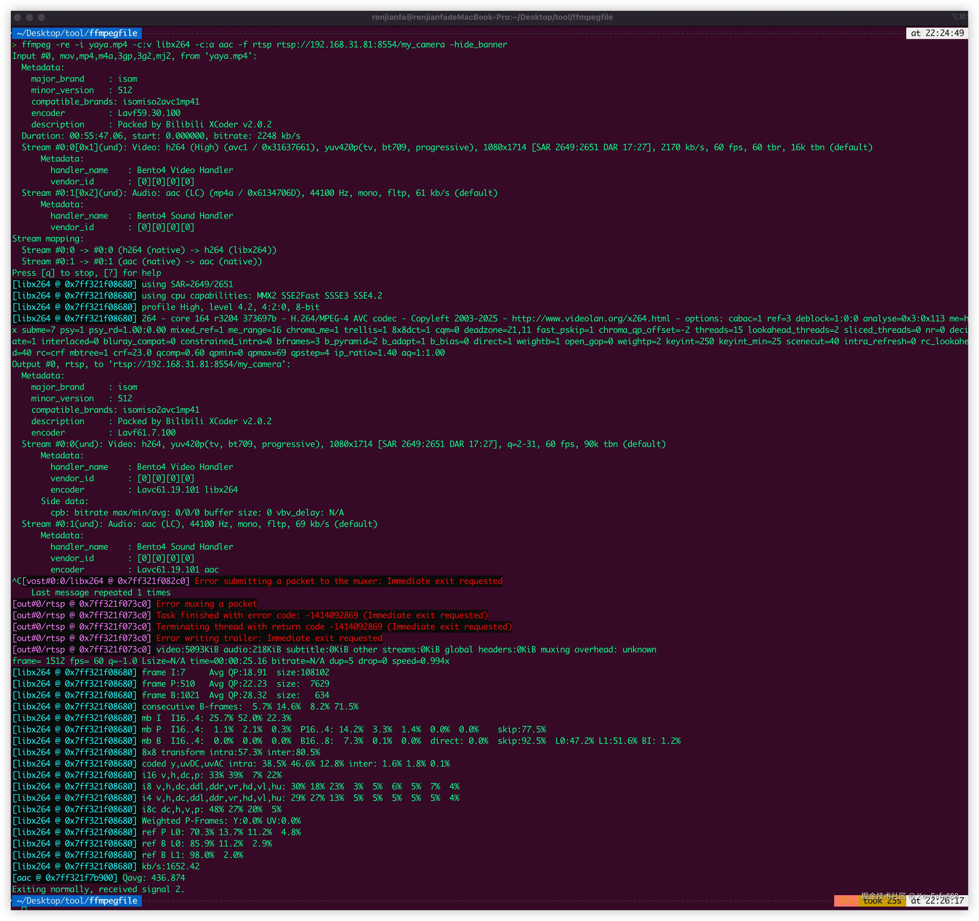Click the 'Exiting normally, received signal 2' line
This screenshot has height=921, width=979.
click(x=98, y=889)
